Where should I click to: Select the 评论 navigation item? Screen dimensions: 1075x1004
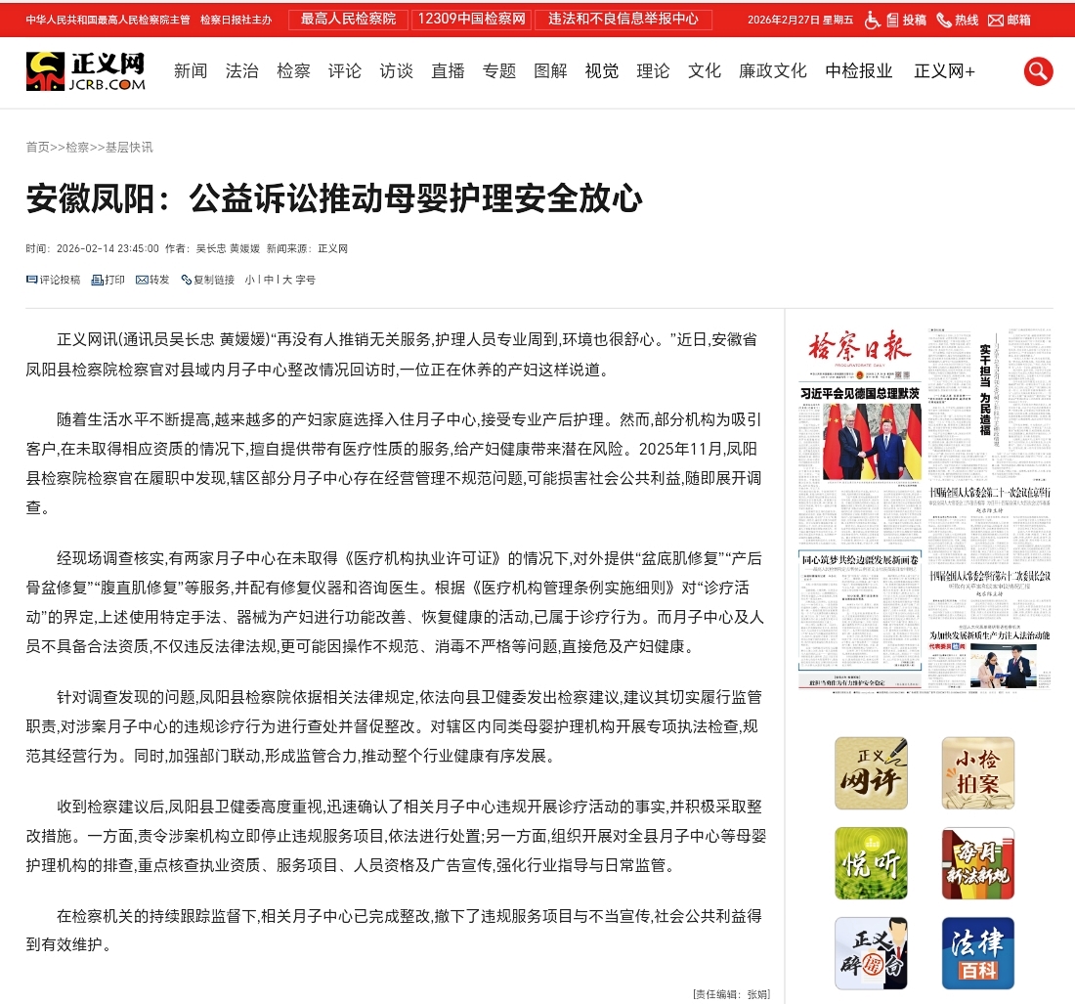(x=345, y=71)
